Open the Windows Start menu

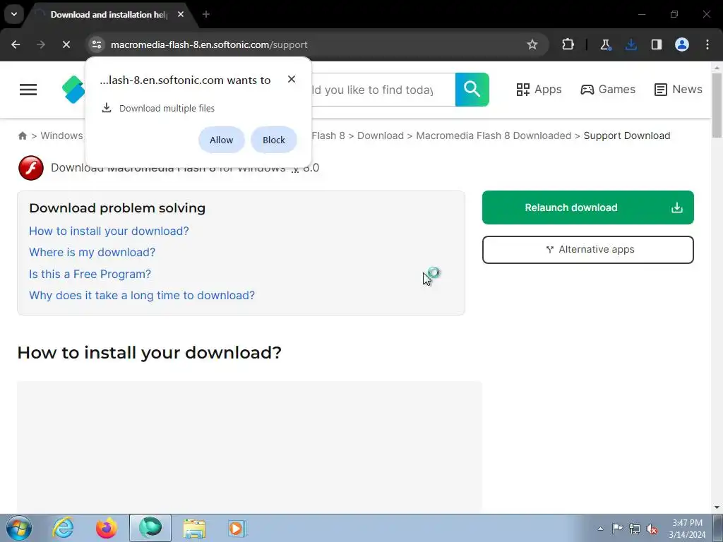[x=19, y=528]
